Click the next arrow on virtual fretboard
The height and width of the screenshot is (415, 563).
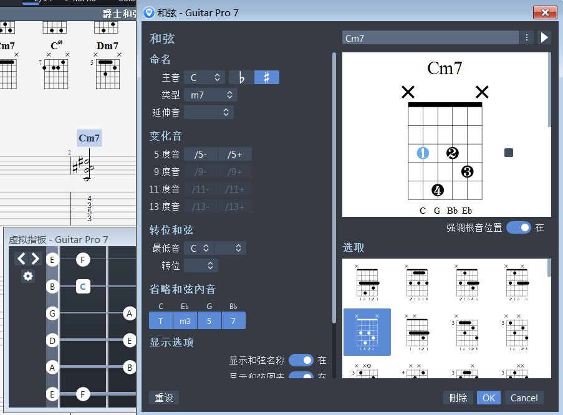coord(36,259)
